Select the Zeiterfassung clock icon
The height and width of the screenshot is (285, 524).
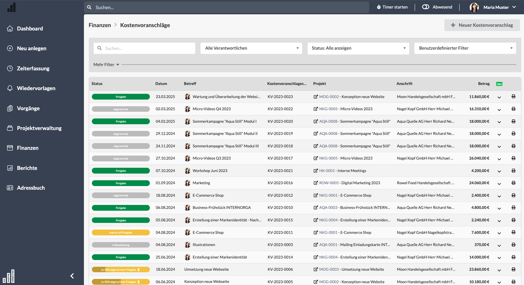point(10,68)
